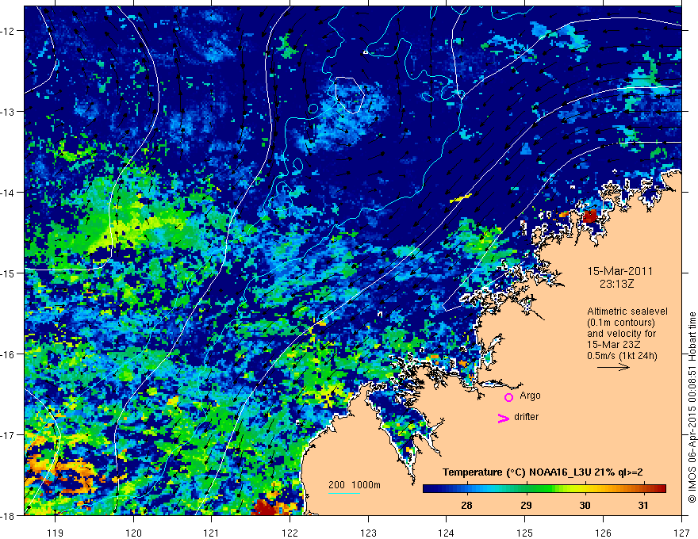Click the colorbar tick label 28
Viewport: 698px width, 539px height.
point(466,505)
